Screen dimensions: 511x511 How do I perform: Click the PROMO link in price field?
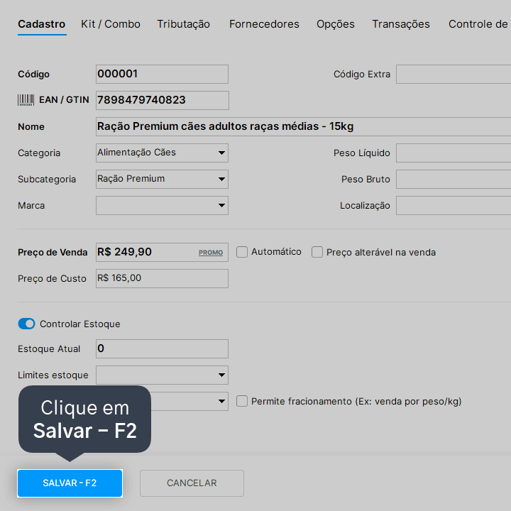click(x=211, y=253)
